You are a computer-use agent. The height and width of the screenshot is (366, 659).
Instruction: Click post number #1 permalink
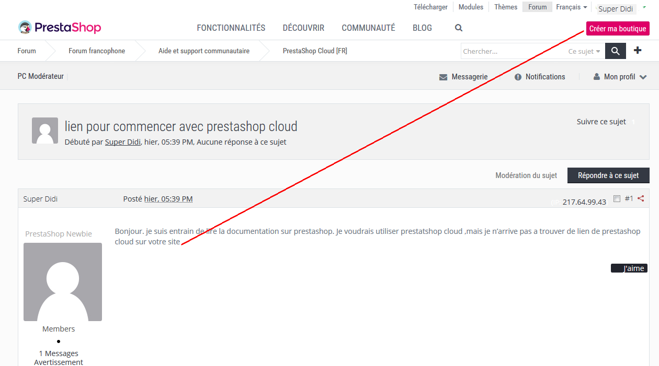point(629,198)
